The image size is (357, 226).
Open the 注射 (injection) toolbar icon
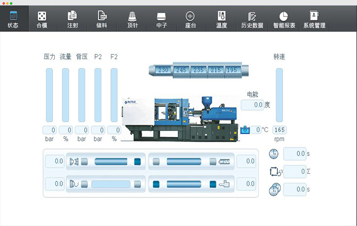(72, 19)
